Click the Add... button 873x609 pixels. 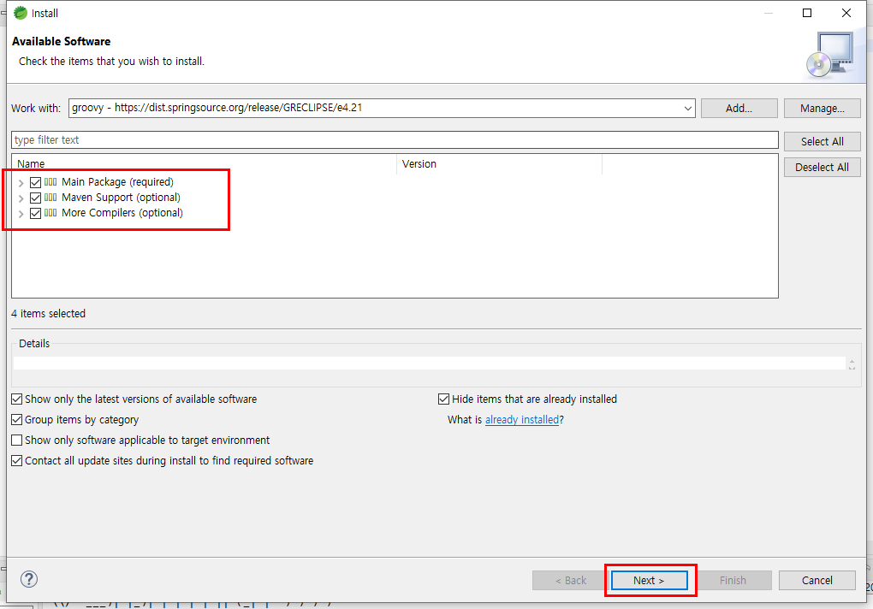pos(739,109)
